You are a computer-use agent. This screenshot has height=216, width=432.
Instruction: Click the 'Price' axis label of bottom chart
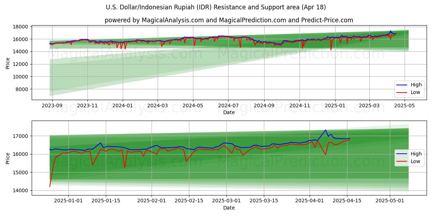(8, 158)
